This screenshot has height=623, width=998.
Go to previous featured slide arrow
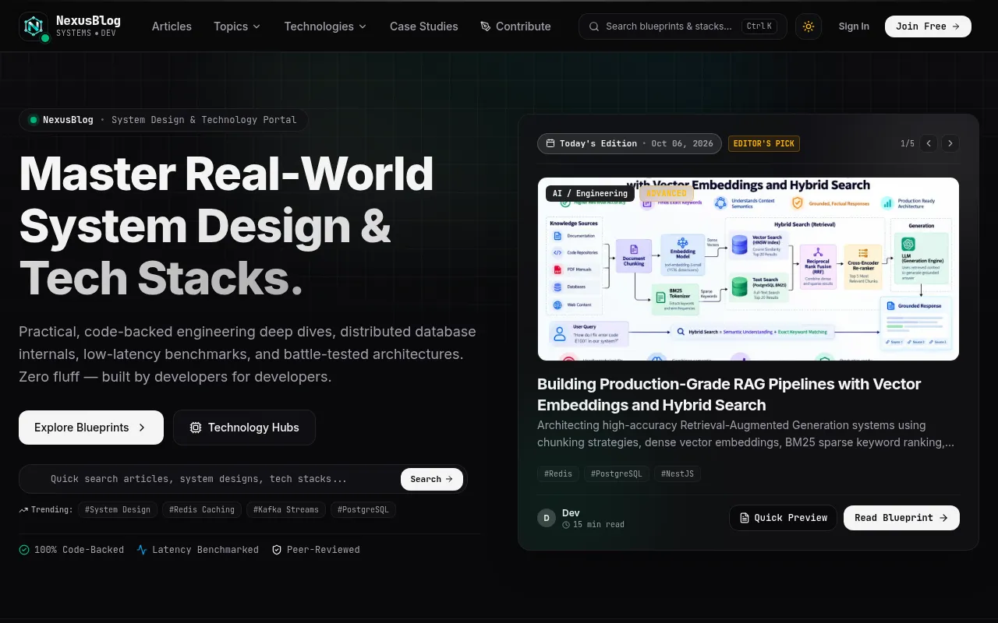pyautogui.click(x=929, y=143)
